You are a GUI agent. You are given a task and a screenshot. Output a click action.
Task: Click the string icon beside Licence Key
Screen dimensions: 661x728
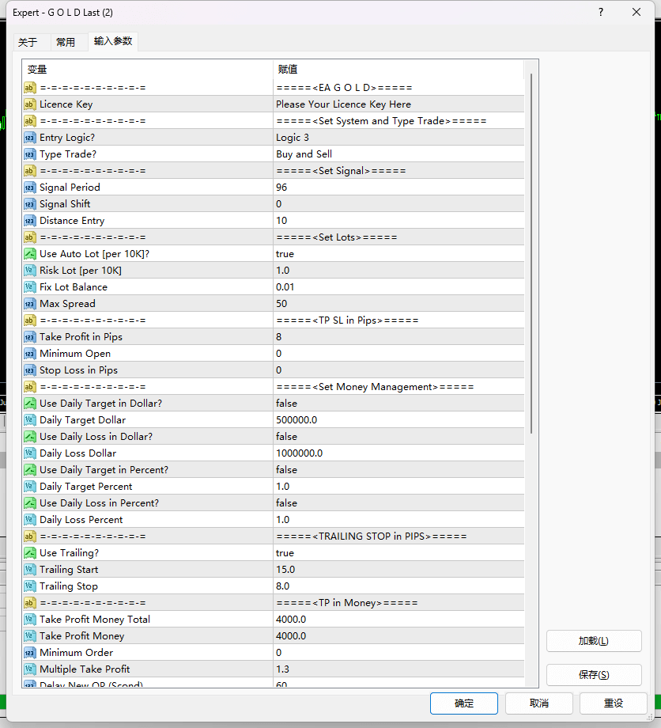pyautogui.click(x=30, y=104)
